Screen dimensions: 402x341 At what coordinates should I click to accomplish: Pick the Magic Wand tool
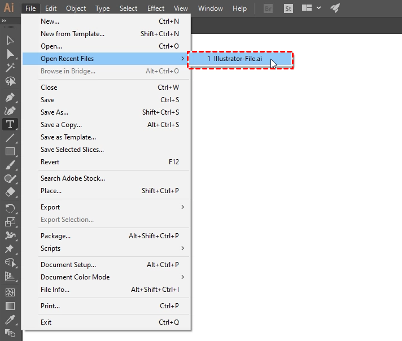10,68
